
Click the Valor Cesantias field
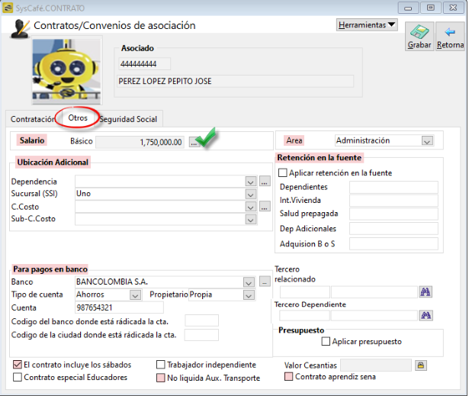tap(376, 365)
